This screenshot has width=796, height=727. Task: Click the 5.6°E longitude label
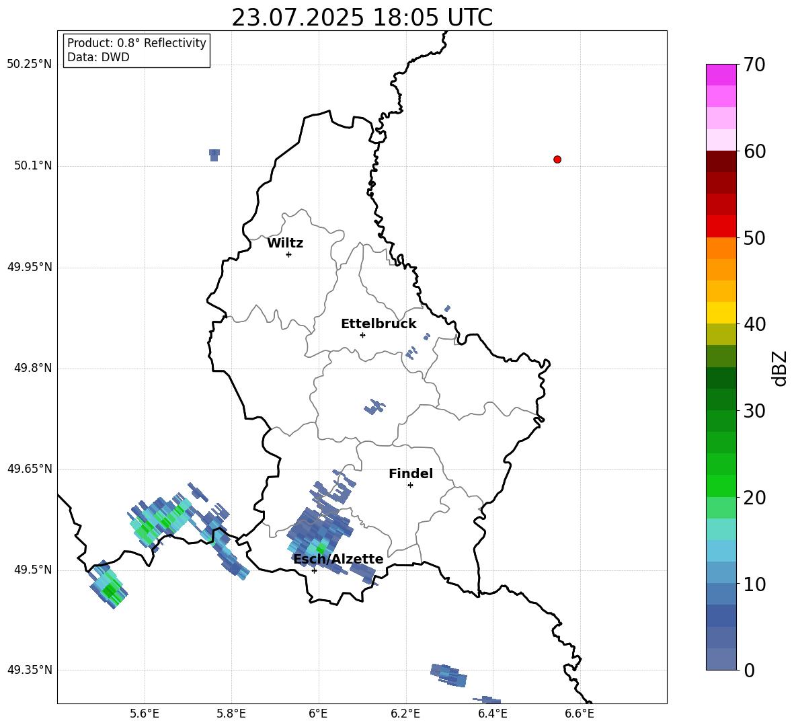pos(144,714)
